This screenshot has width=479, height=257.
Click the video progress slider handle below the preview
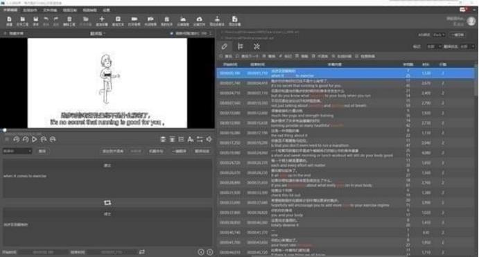click(x=4, y=130)
